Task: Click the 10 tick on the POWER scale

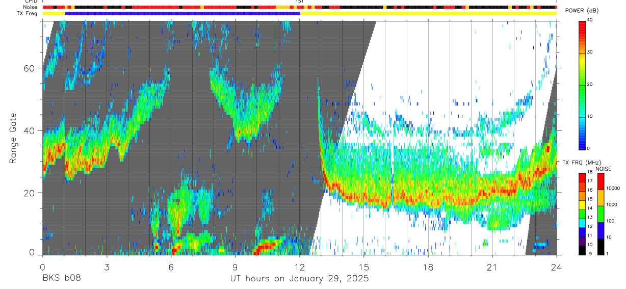Action: pyautogui.click(x=590, y=116)
